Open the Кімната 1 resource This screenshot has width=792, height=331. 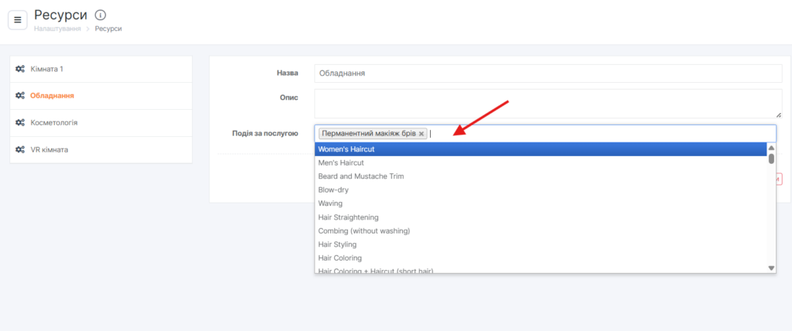click(47, 69)
